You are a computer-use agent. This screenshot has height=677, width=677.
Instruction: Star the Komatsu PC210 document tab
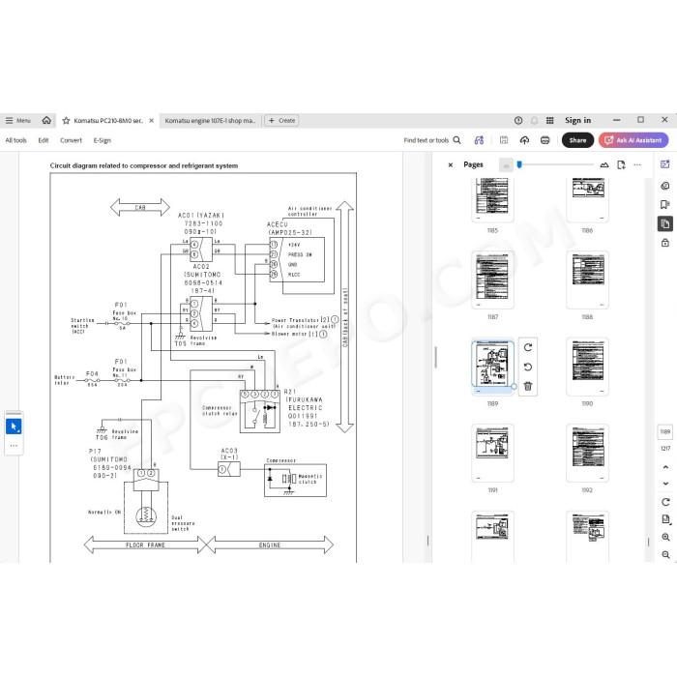[66, 121]
